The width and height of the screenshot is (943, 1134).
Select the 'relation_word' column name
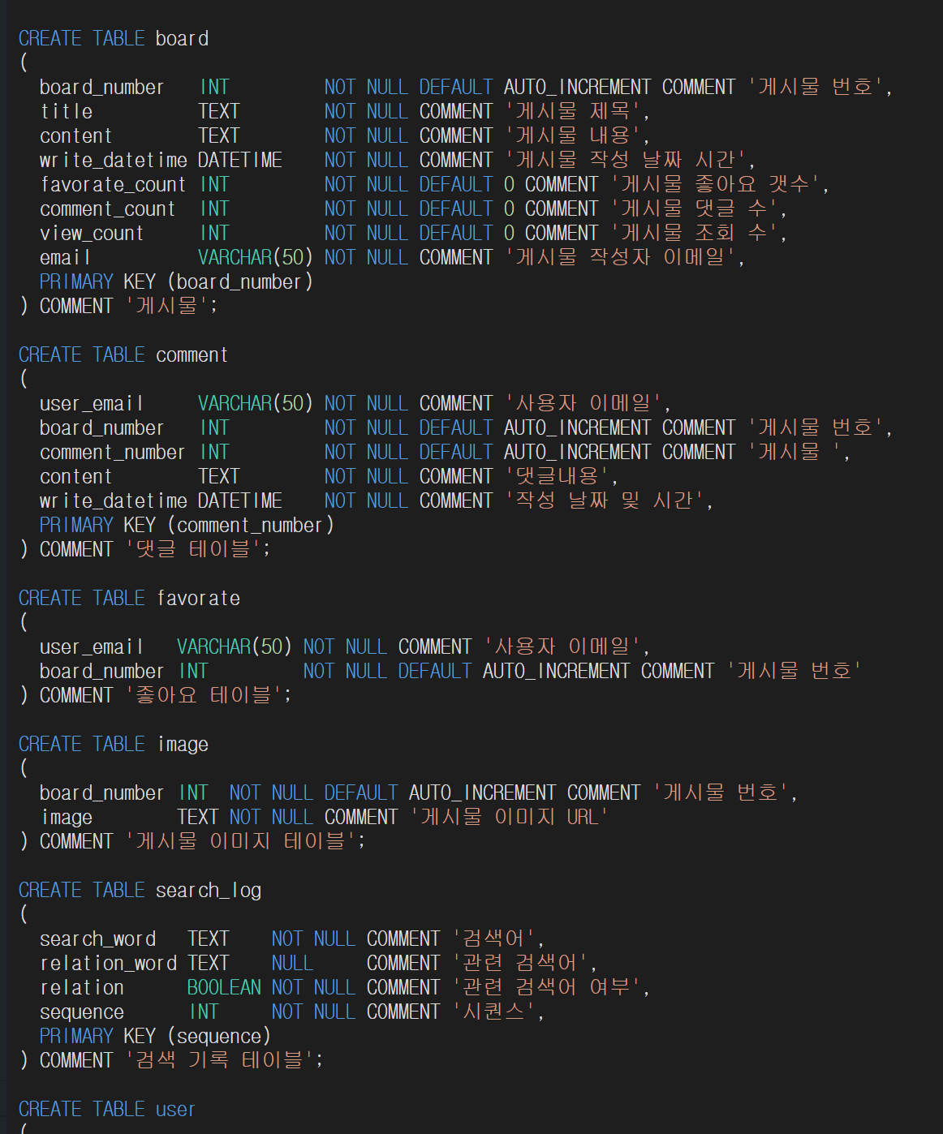click(x=109, y=963)
